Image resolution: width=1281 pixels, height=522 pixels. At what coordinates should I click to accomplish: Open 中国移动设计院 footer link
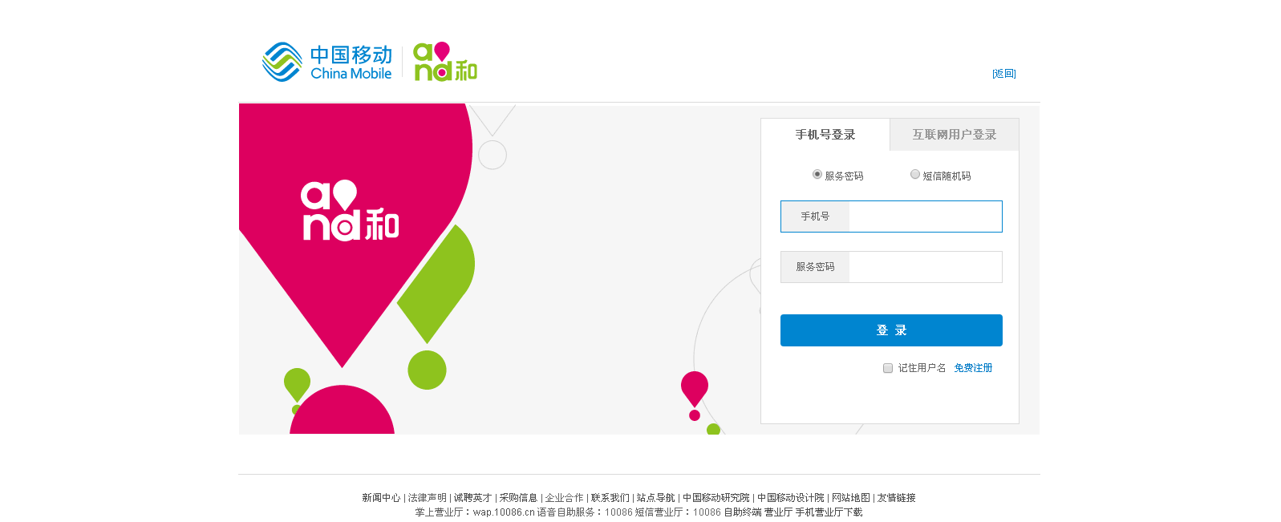791,498
